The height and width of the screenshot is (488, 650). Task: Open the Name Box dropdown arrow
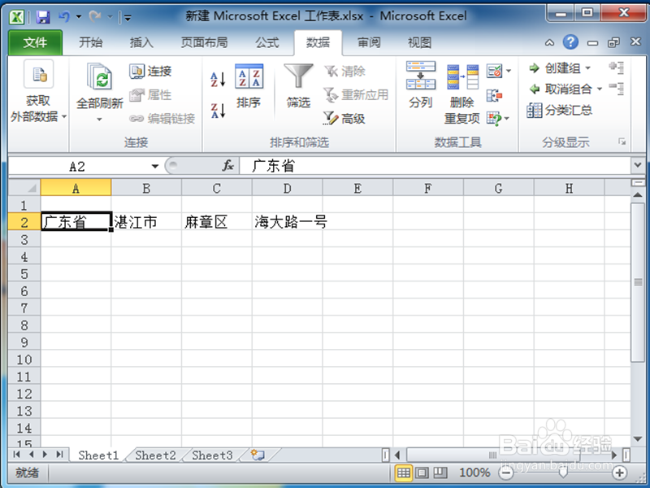point(154,165)
